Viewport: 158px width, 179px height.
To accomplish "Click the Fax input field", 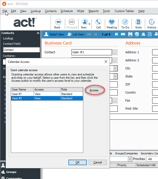I will pyautogui.click(x=155, y=101).
